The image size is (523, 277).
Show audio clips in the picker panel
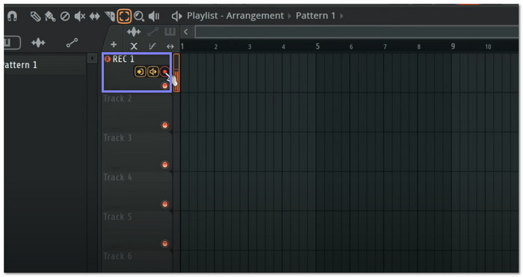tap(38, 43)
